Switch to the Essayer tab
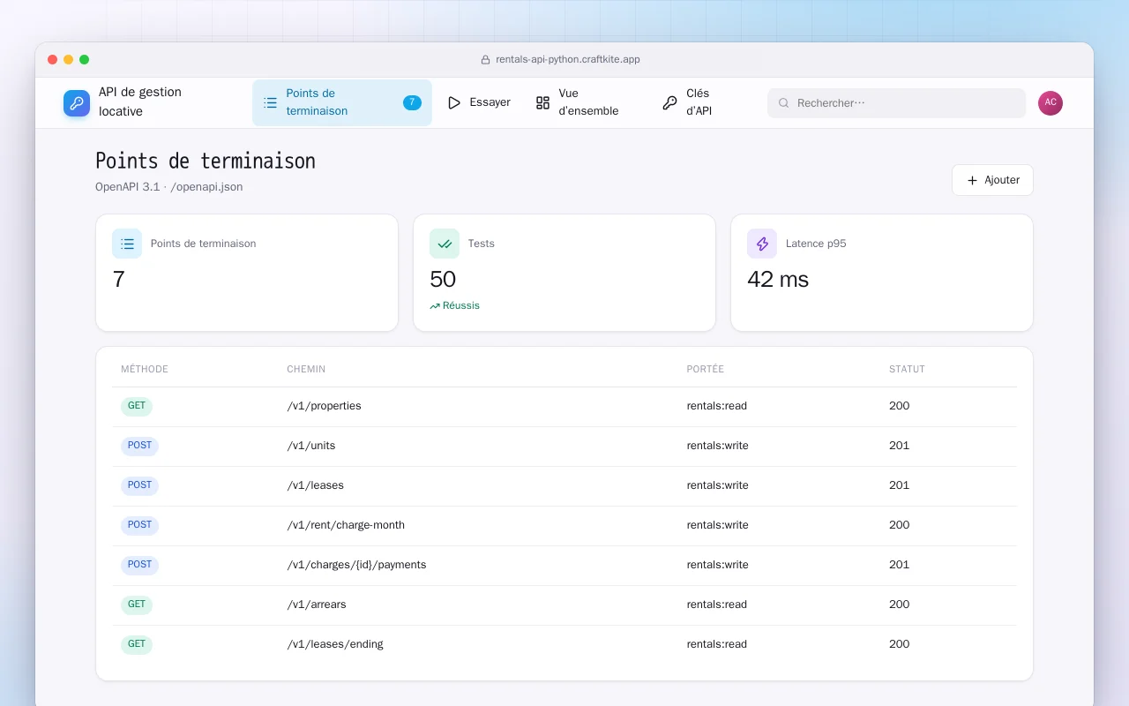Viewport: 1129px width, 706px height. click(x=479, y=102)
